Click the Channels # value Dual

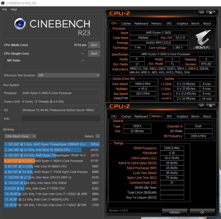(198, 126)
